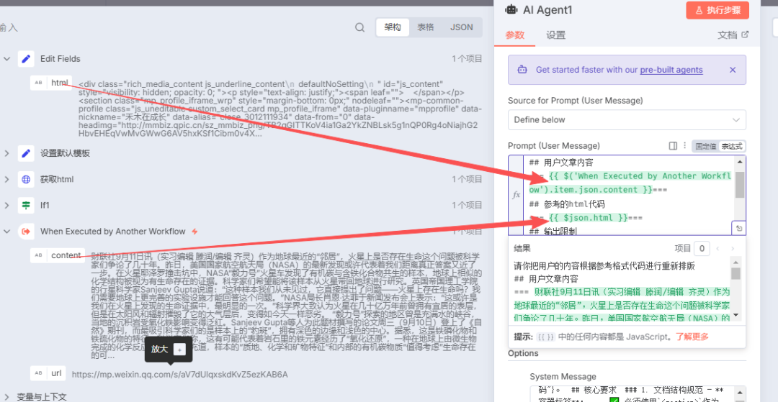Click the prompt editor scrollbar
The image size is (778, 402).
pos(739,185)
